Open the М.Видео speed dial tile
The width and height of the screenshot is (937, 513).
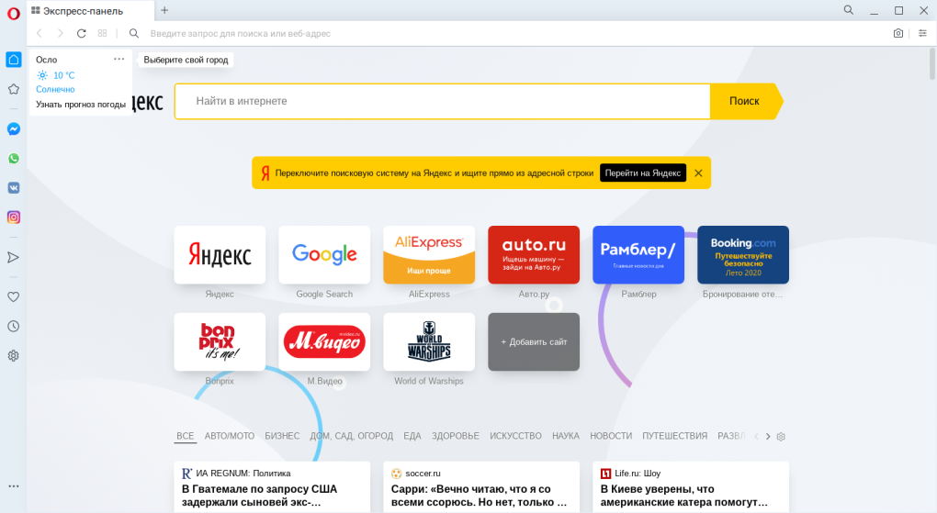(x=324, y=341)
